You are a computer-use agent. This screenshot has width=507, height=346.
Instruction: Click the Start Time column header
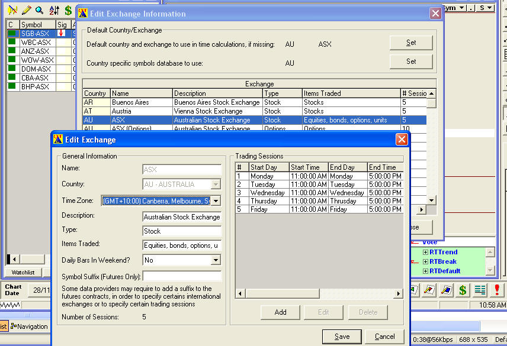click(x=309, y=167)
